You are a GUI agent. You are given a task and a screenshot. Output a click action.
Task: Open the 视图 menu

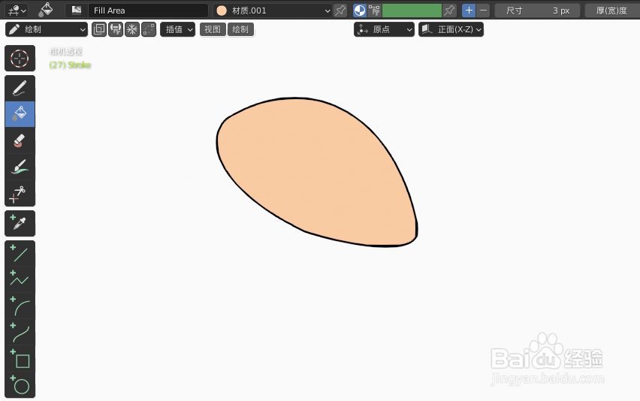[x=213, y=29]
